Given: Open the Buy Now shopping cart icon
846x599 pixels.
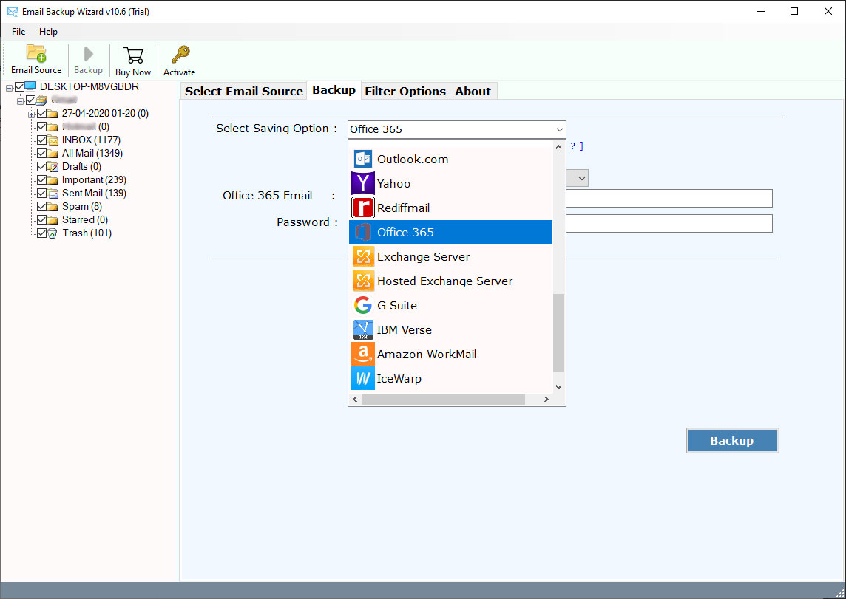Looking at the screenshot, I should (x=133, y=55).
